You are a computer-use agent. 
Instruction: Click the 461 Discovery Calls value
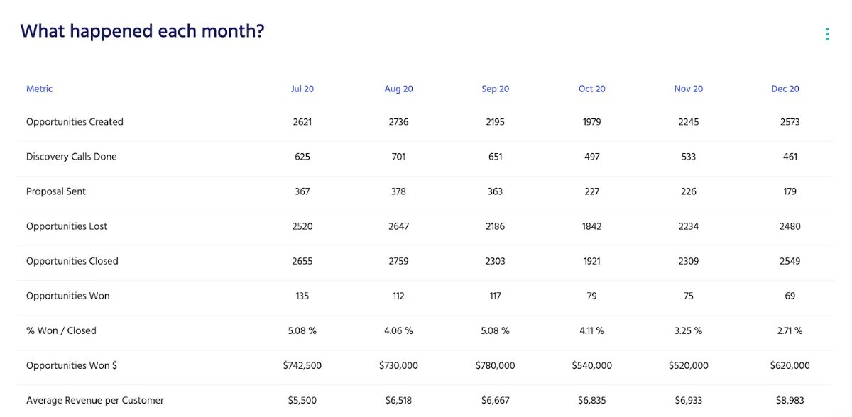pos(790,157)
